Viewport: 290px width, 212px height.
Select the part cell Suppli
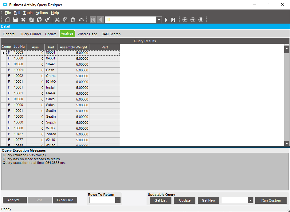tap(51, 123)
